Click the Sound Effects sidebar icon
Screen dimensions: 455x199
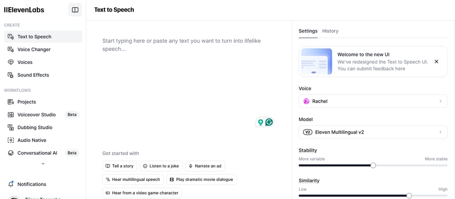(x=11, y=75)
